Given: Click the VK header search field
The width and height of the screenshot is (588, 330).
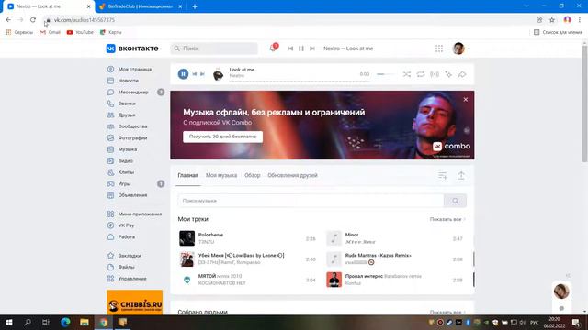Looking at the screenshot, I should point(214,49).
